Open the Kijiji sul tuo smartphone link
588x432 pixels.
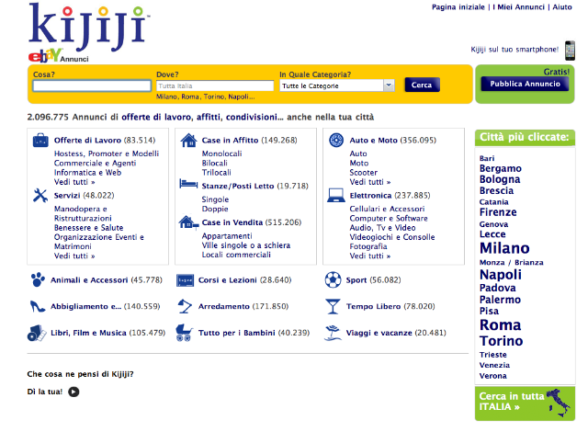coord(514,50)
